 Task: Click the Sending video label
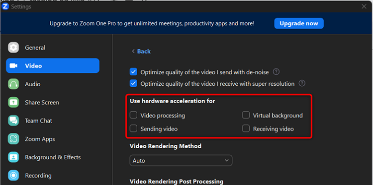point(159,129)
